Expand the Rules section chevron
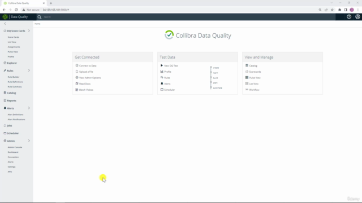This screenshot has width=362, height=203. point(29,70)
